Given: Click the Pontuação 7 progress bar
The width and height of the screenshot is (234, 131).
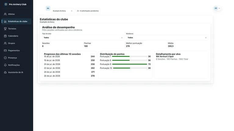Looking at the screenshot, I should [x=129, y=56].
